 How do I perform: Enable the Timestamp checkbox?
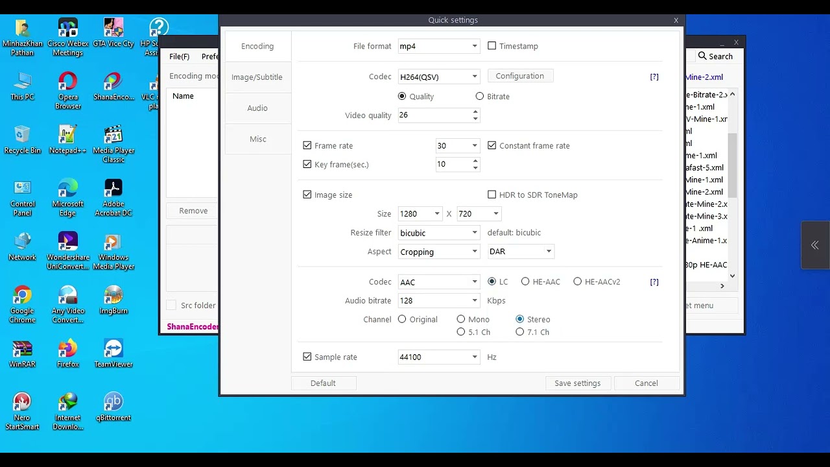[x=492, y=46]
